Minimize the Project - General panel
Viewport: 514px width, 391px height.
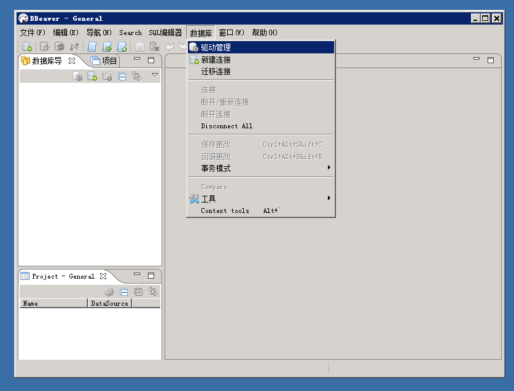(x=137, y=274)
